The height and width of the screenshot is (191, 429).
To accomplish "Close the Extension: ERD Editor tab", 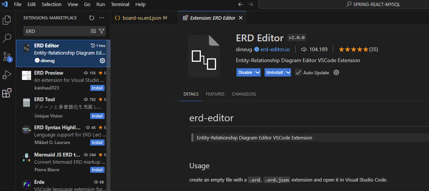I will (x=241, y=18).
